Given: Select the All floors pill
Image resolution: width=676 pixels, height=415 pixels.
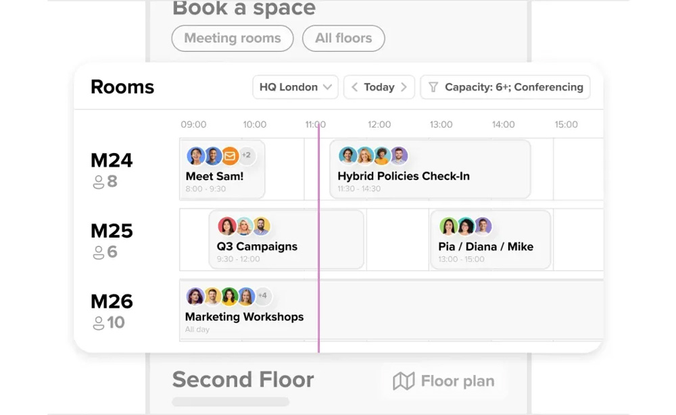Looking at the screenshot, I should [343, 38].
